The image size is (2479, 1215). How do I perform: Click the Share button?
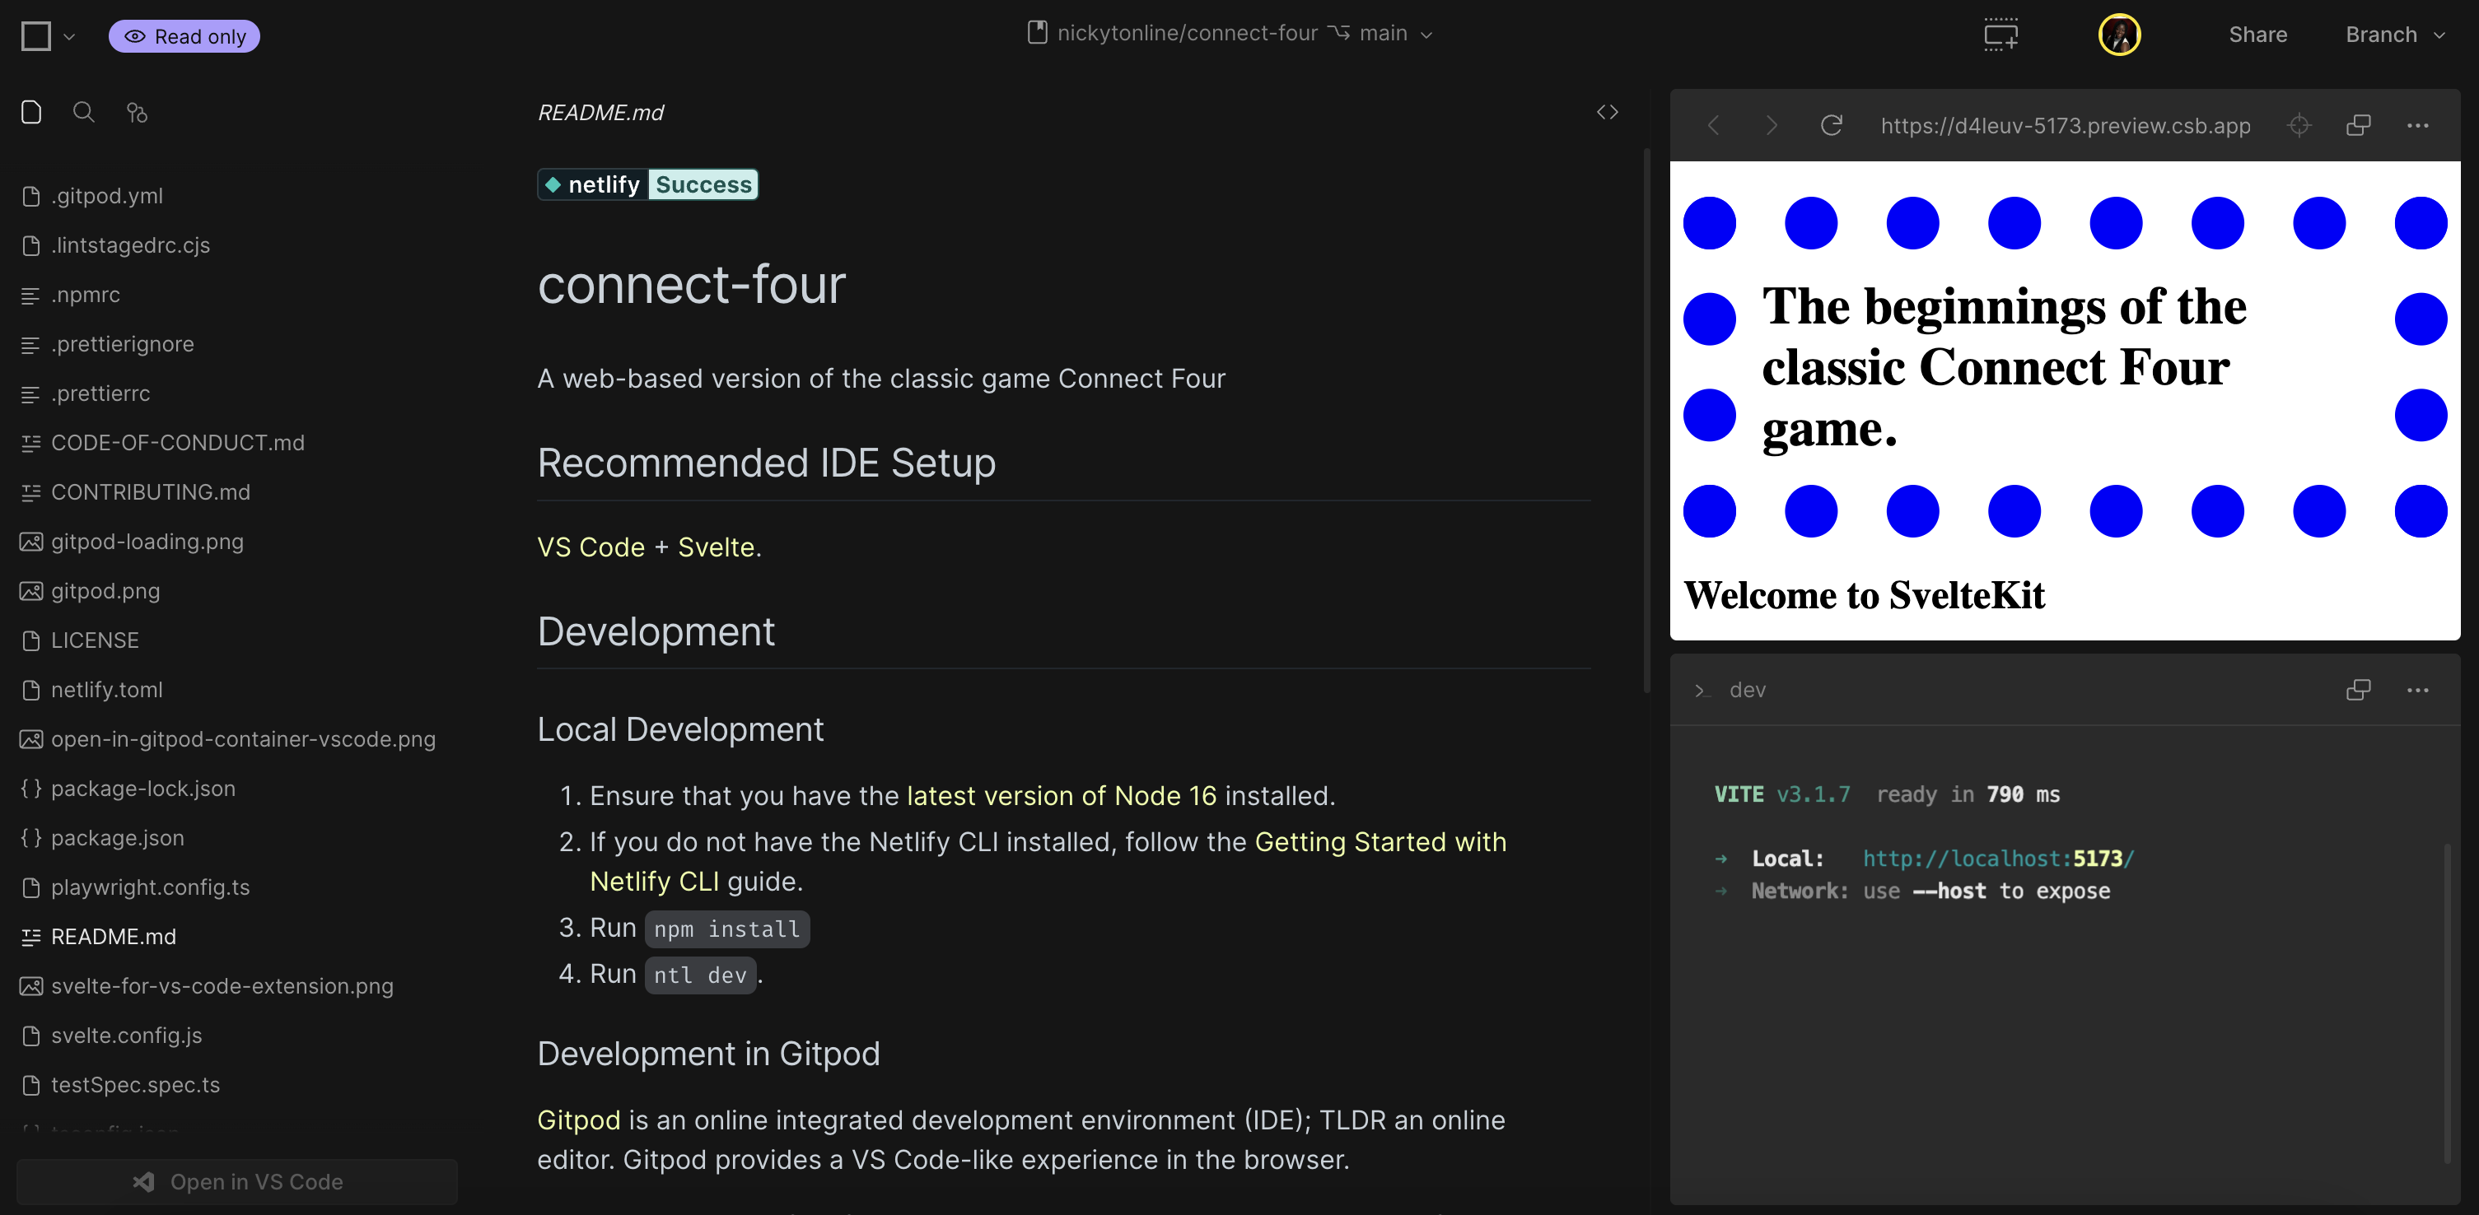point(2257,35)
